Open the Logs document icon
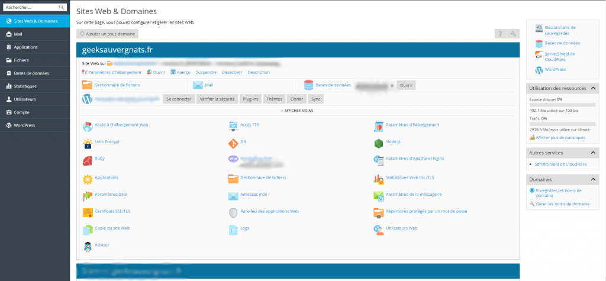 233,228
